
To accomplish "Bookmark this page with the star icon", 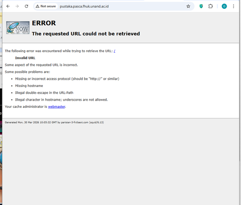I will pyautogui.click(x=188, y=6).
